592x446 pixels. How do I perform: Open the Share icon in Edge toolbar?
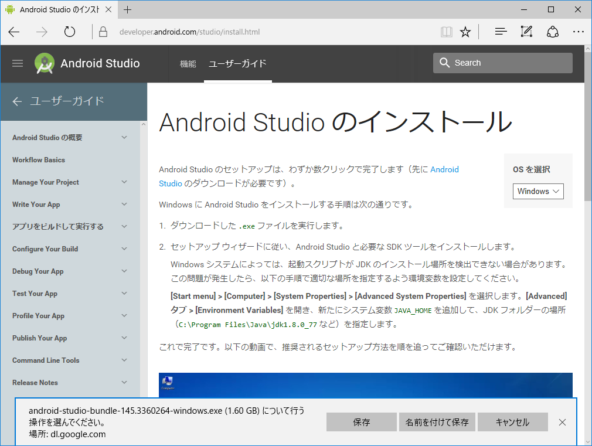click(x=553, y=32)
